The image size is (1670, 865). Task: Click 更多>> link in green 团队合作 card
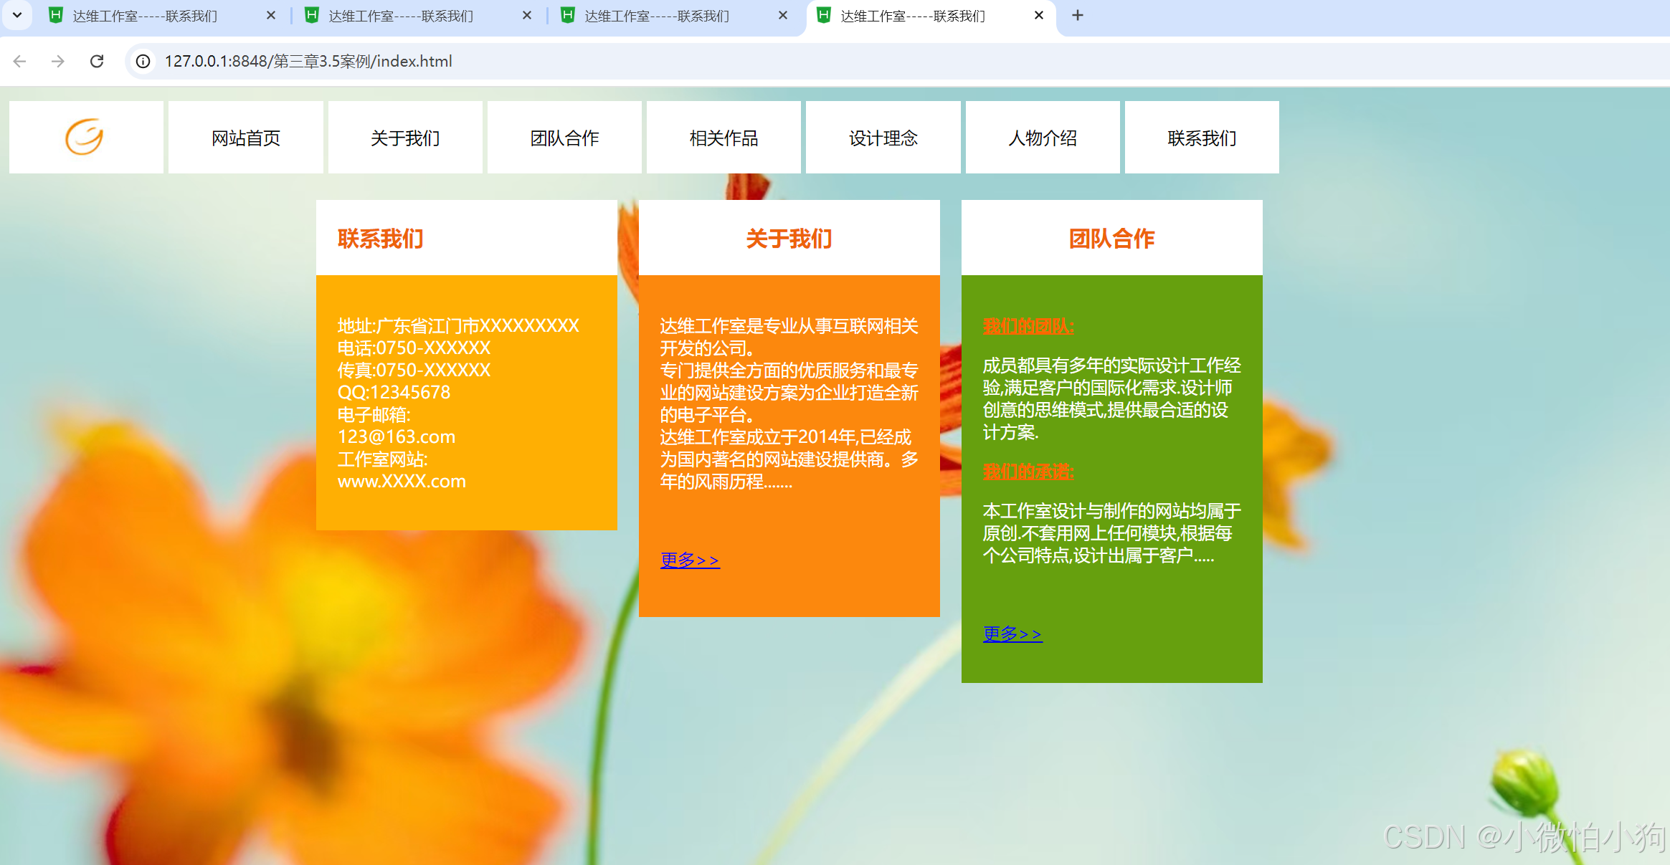1012,634
